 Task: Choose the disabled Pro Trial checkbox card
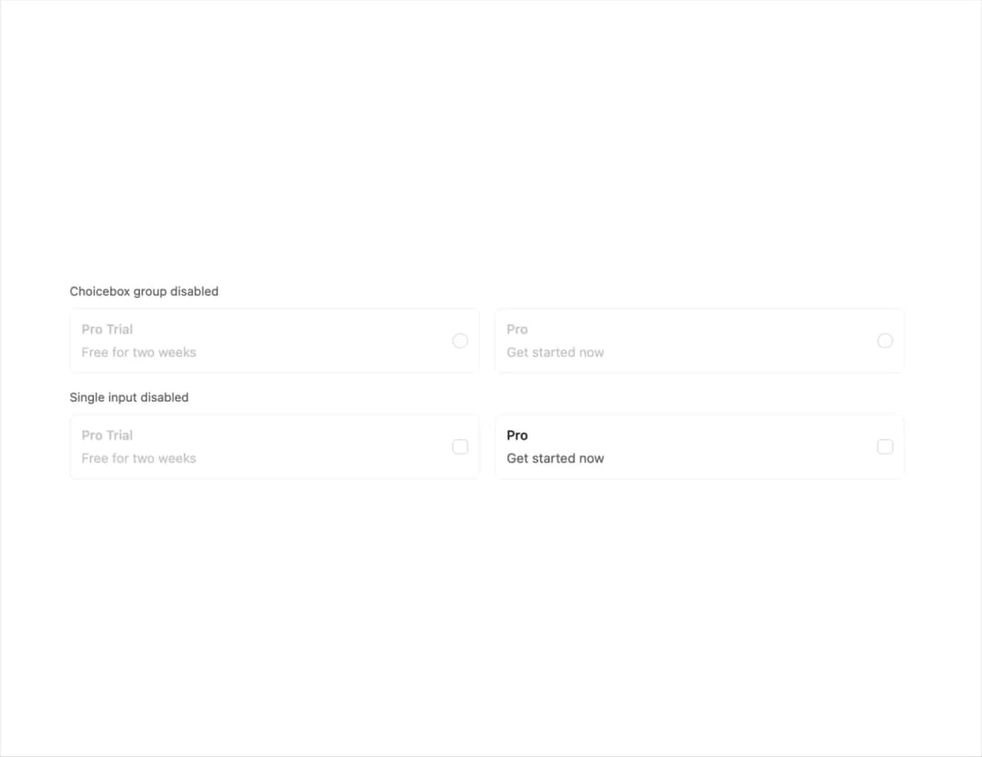[x=275, y=446]
